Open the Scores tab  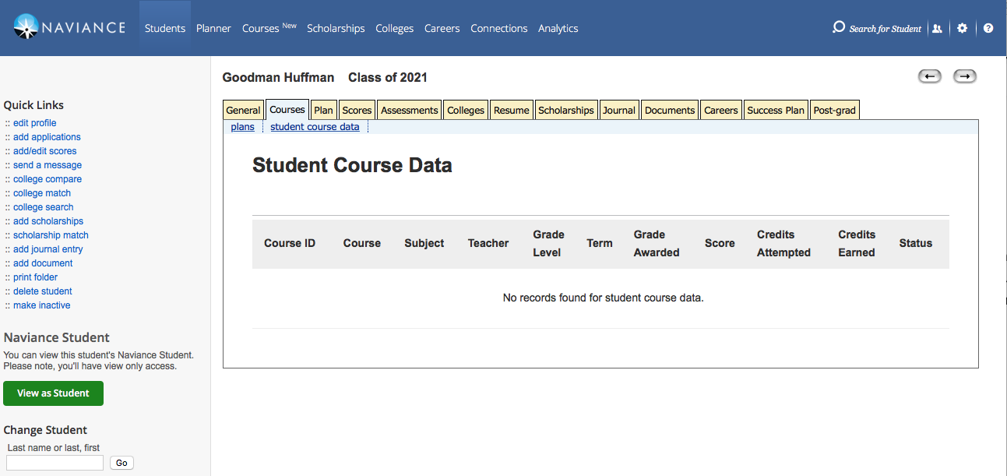point(357,111)
